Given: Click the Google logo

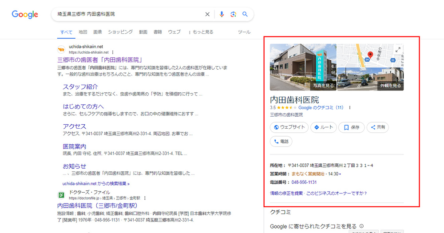Looking at the screenshot, I should pyautogui.click(x=25, y=14).
